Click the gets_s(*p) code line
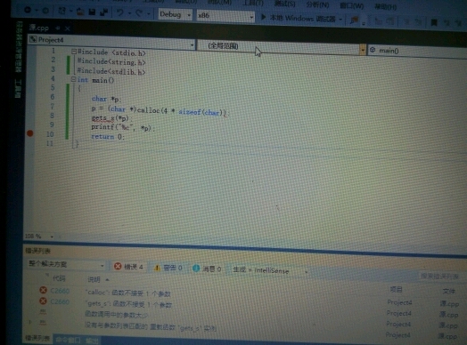The image size is (467, 345). (111, 118)
